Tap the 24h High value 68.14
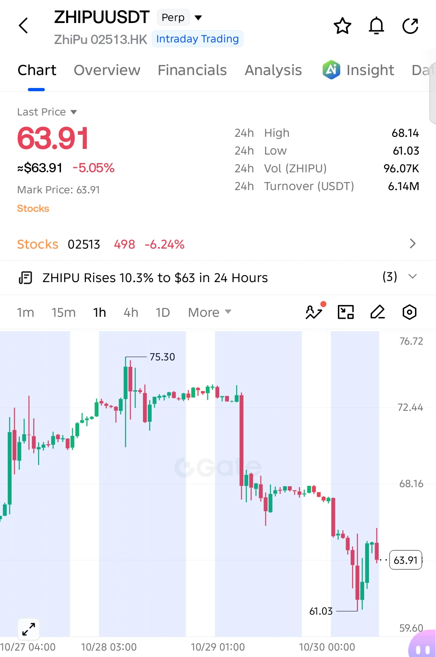The width and height of the screenshot is (436, 657). pos(405,133)
